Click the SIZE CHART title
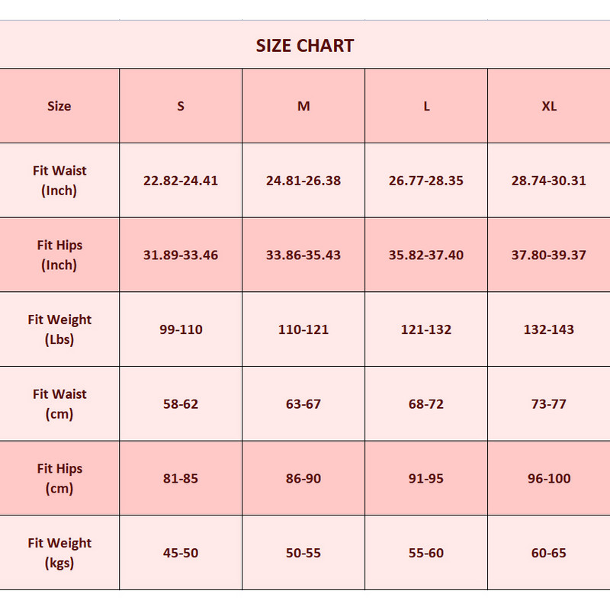The height and width of the screenshot is (610, 610). (305, 46)
